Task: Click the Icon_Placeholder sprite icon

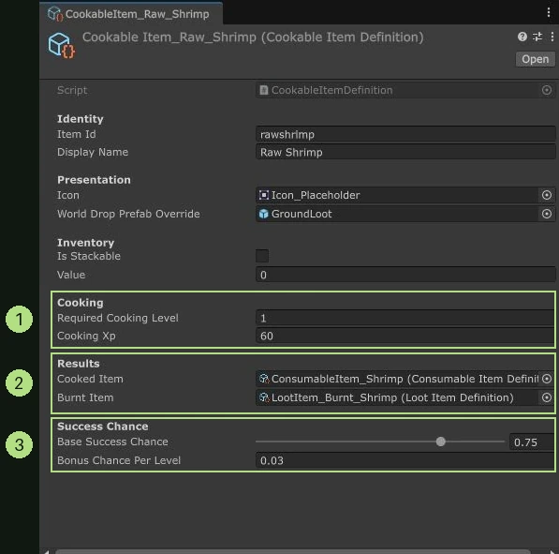Action: pyautogui.click(x=263, y=195)
